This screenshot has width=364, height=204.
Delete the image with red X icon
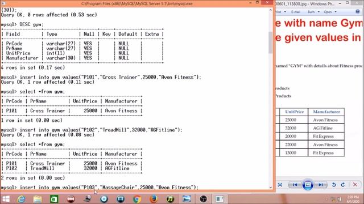pos(355,185)
